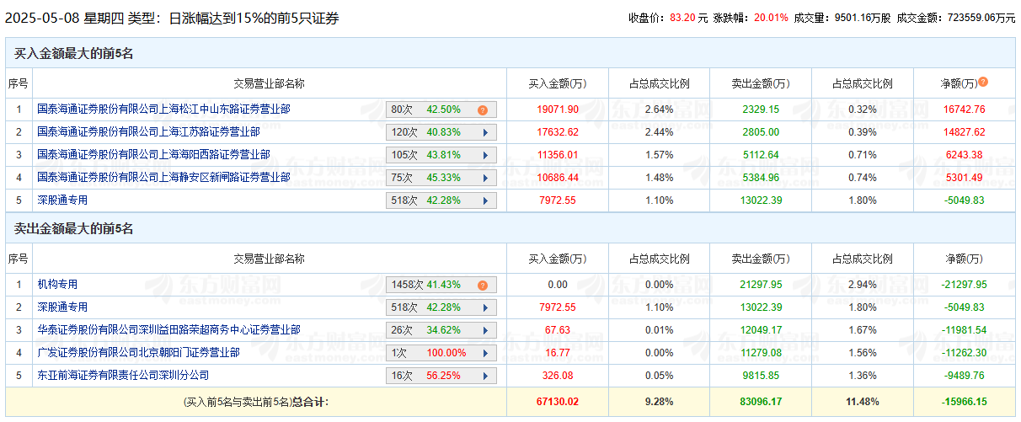Click the orange info icon in 80次 42.50% box
Image resolution: width=1021 pixels, height=422 pixels.
(483, 110)
